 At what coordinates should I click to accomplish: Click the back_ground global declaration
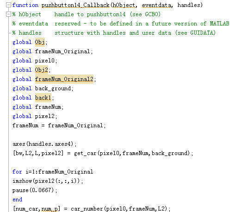43,88
